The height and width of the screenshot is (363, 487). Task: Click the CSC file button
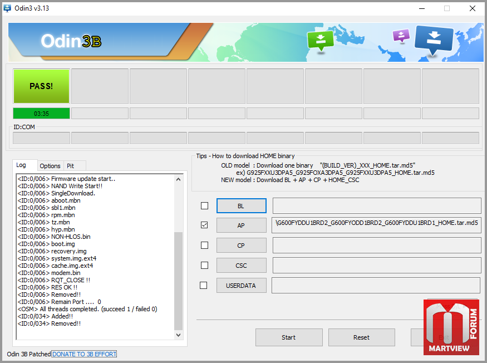pyautogui.click(x=242, y=266)
